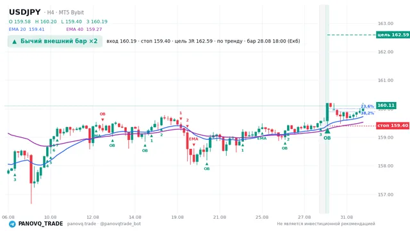Image resolution: width=410 pixels, height=231 pixels.
Task: Click the 'Не является инвестиционной рекомендацией' disclaimer
Action: coord(326,224)
